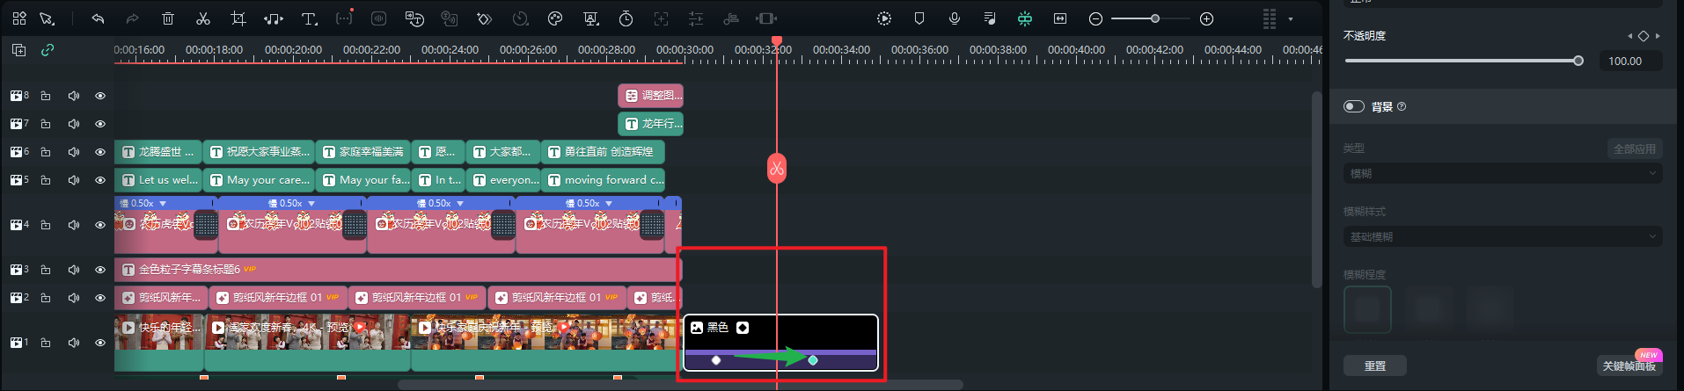Open the 关键帧面板 keyframe panel button
This screenshot has width=1684, height=391.
point(1629,366)
